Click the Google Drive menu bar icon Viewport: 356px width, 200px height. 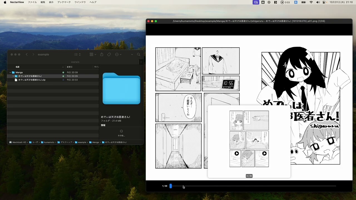pyautogui.click(x=263, y=2)
